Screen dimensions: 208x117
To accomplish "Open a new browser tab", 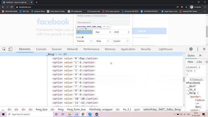I will coord(36,2).
